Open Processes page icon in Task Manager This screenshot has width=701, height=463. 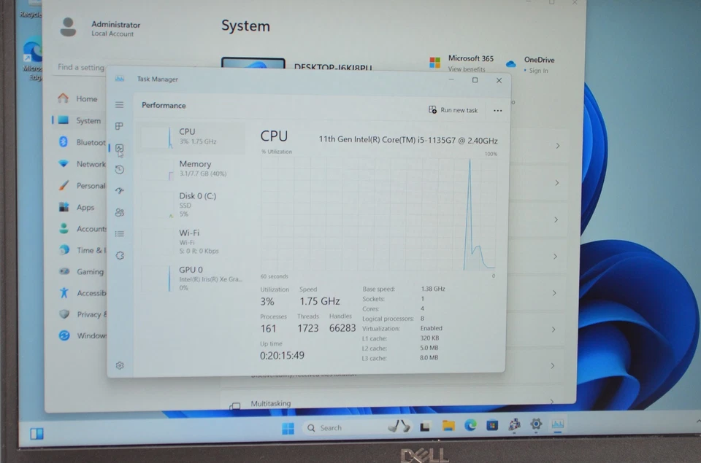point(119,126)
